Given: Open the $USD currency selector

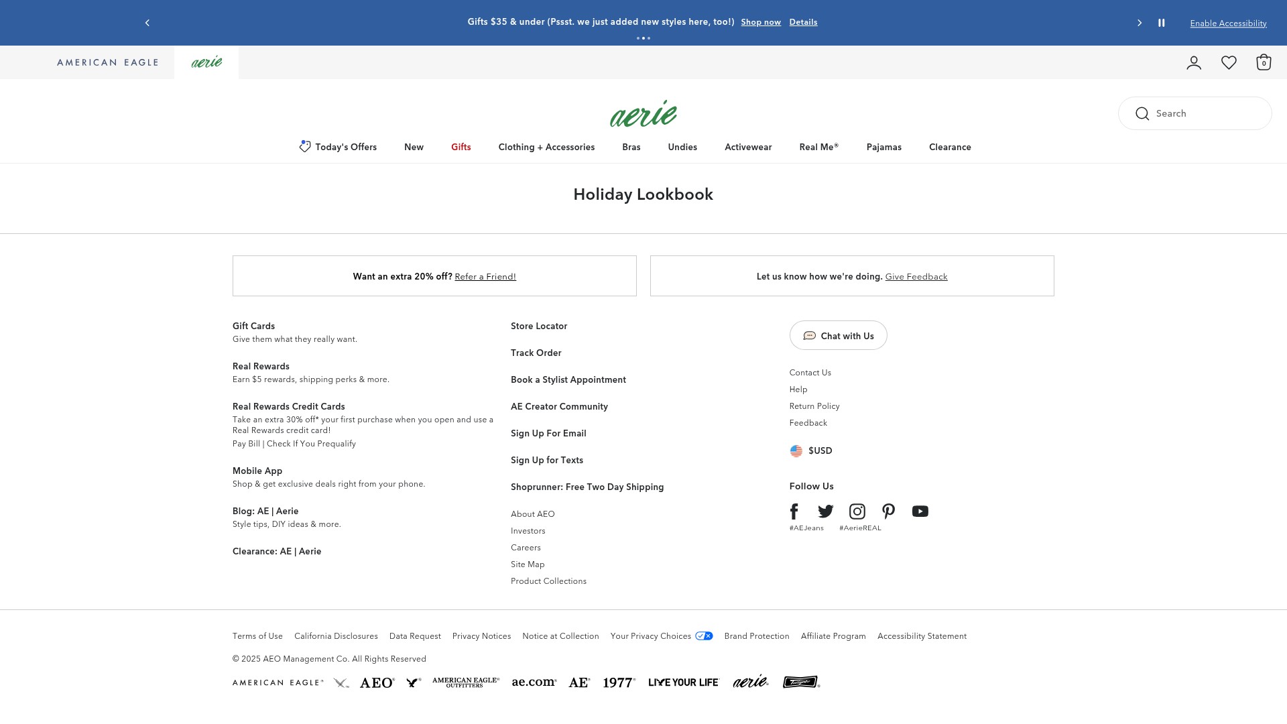Looking at the screenshot, I should point(811,451).
